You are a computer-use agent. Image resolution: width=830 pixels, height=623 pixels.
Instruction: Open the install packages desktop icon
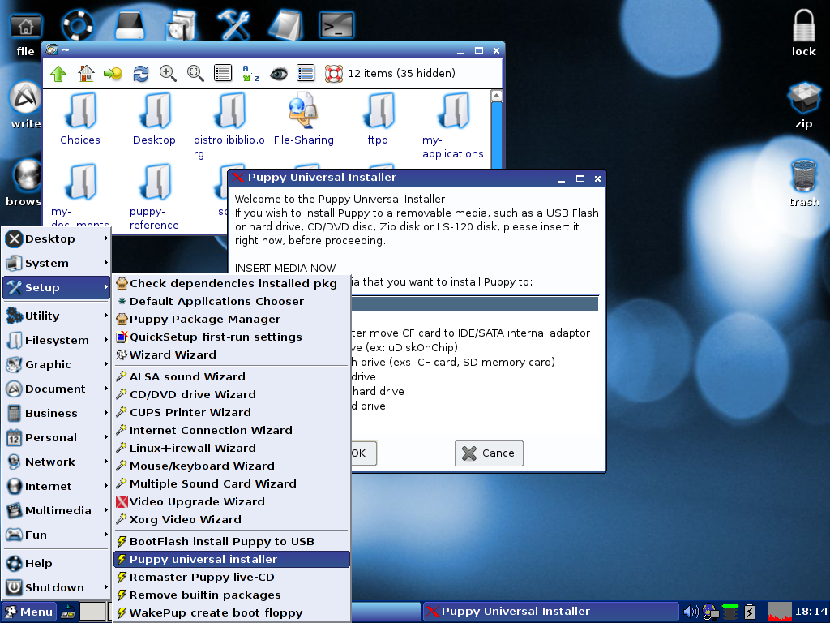(181, 24)
